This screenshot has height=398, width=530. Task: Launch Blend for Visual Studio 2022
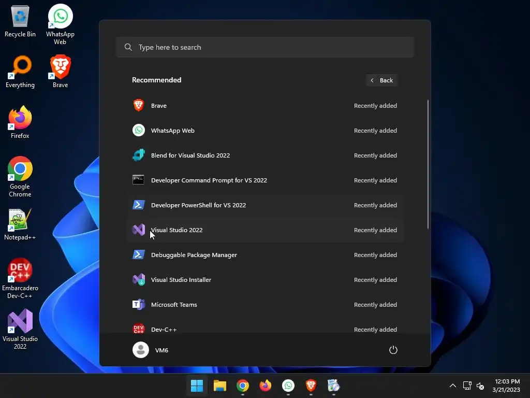point(265,155)
